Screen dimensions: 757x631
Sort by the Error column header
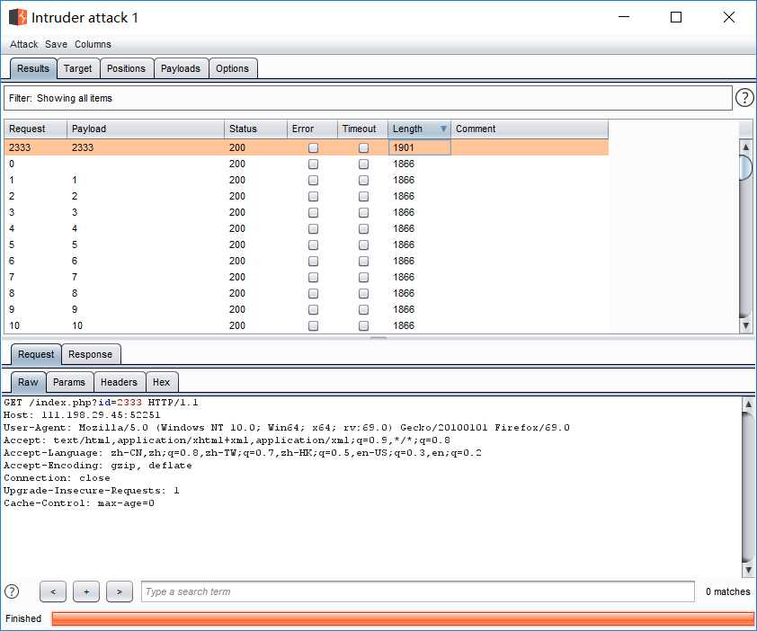coord(312,129)
